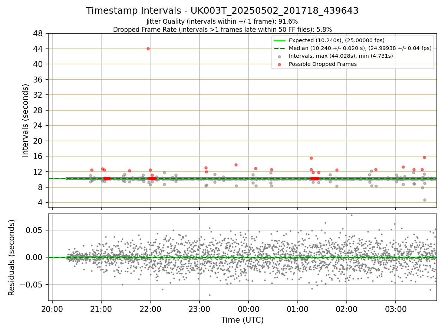445x333 pixels.
Task: Click the 'Dropped Frame Rate' subtitle showing 5.8%
Action: pos(222,30)
